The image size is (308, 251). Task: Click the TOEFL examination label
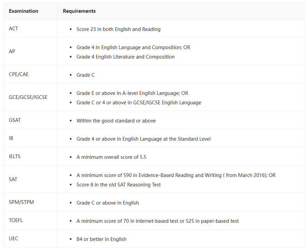(16, 220)
